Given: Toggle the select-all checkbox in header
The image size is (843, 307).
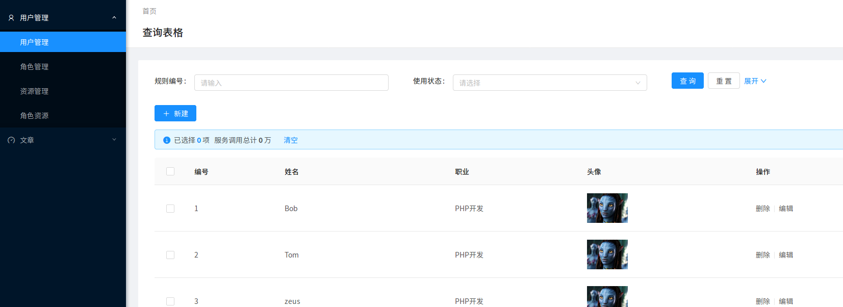Looking at the screenshot, I should (x=170, y=171).
